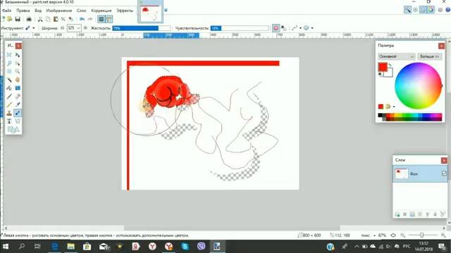This screenshot has width=451, height=253.
Task: Click the Больше >> button
Action: click(430, 56)
